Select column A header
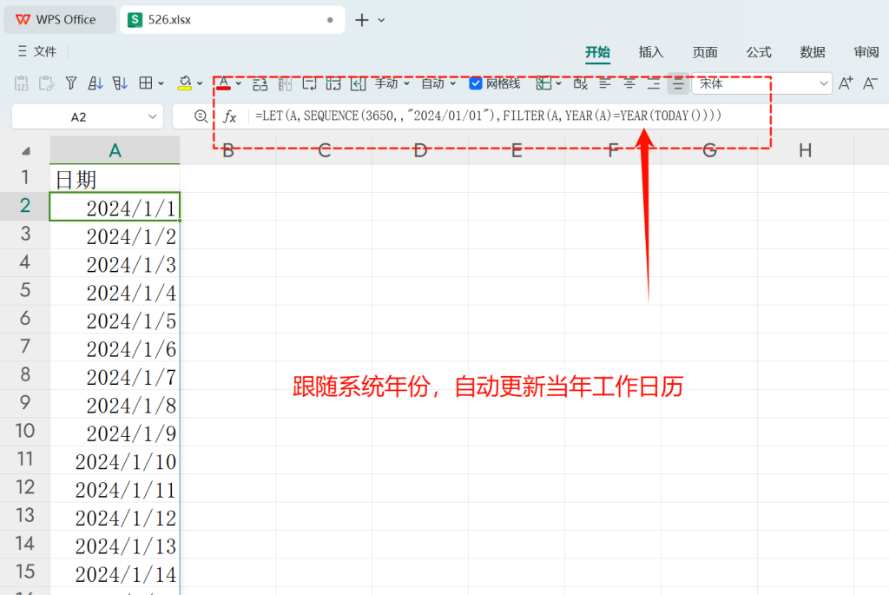The height and width of the screenshot is (595, 889). 115,150
